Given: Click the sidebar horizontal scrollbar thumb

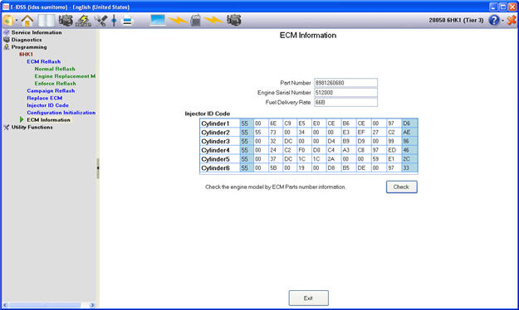Looking at the screenshot, I should [x=45, y=305].
